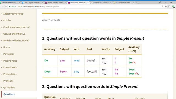Open the Chrome profile user icon
Viewport: 176px width, 99px height.
coord(160,2)
